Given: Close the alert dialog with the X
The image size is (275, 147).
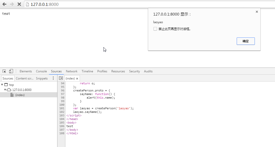Looking at the screenshot, I should [257, 12].
